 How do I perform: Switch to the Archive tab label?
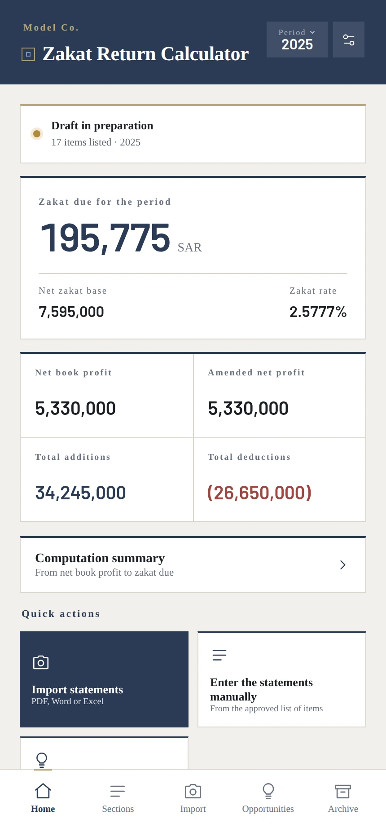[x=343, y=809]
